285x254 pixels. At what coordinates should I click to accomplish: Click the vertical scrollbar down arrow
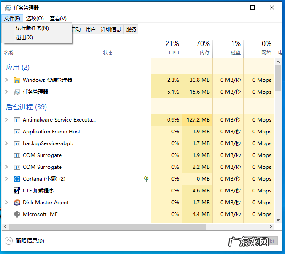(x=278, y=220)
